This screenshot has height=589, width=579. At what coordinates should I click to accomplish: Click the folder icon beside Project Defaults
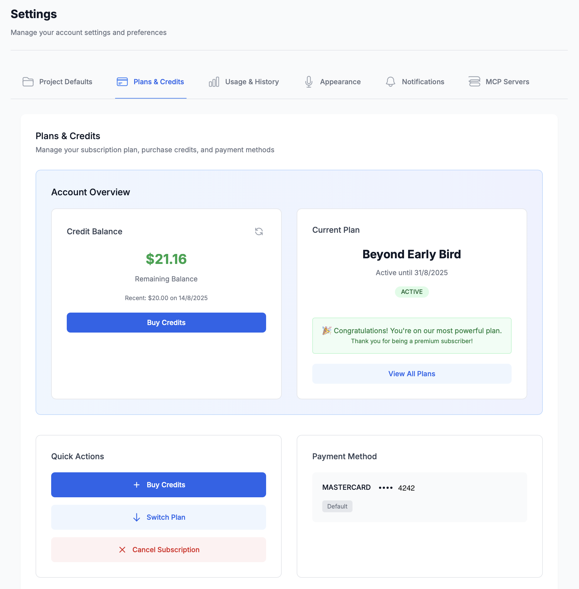pos(27,81)
